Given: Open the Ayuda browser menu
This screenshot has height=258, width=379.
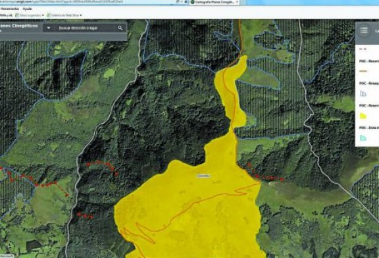Looking at the screenshot, I should click(x=27, y=9).
